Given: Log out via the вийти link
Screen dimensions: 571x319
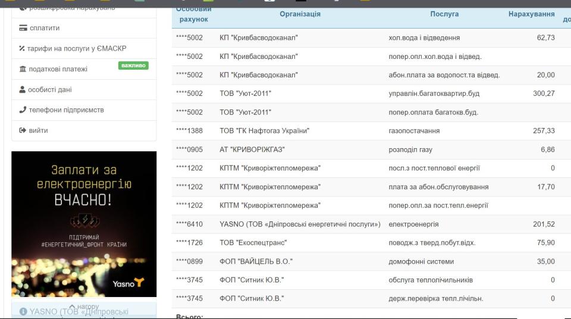Looking at the screenshot, I should [39, 130].
